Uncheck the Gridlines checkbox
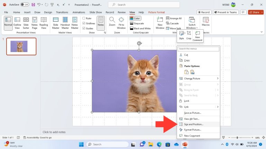Image resolution: width=266 pixels, height=149 pixels. (x=84, y=23)
